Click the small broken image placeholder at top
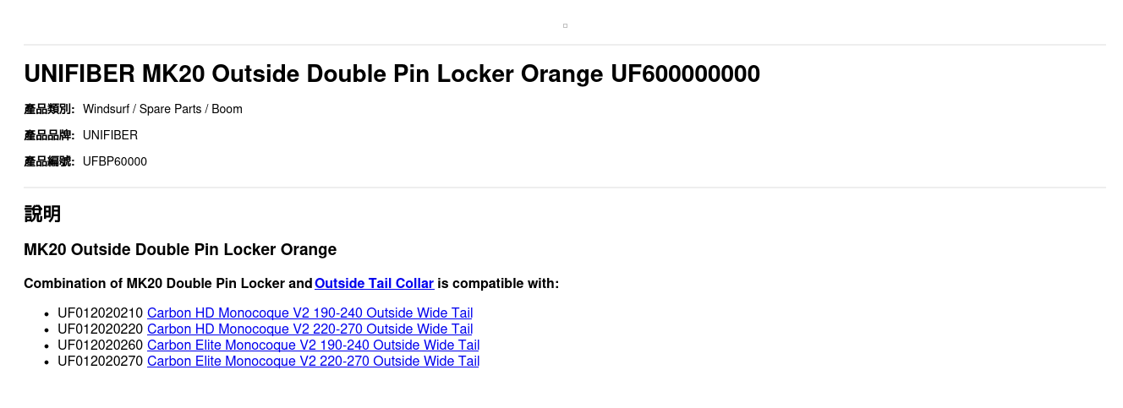 [565, 25]
